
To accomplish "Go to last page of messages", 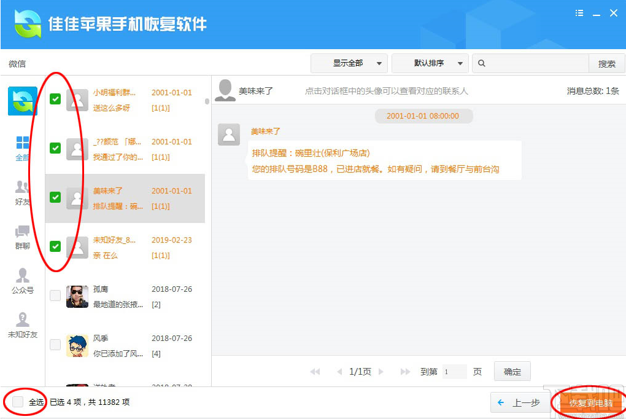I will (405, 372).
